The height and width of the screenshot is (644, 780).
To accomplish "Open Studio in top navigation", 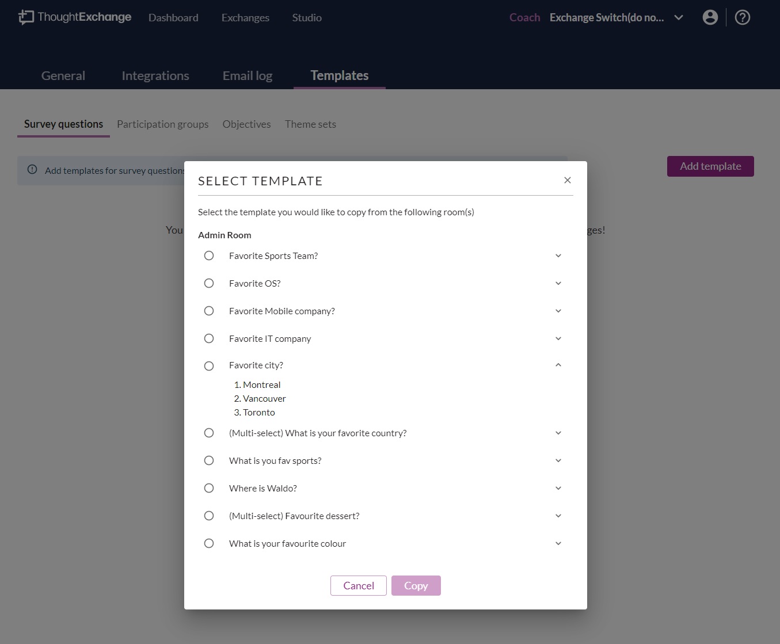I will pyautogui.click(x=307, y=18).
